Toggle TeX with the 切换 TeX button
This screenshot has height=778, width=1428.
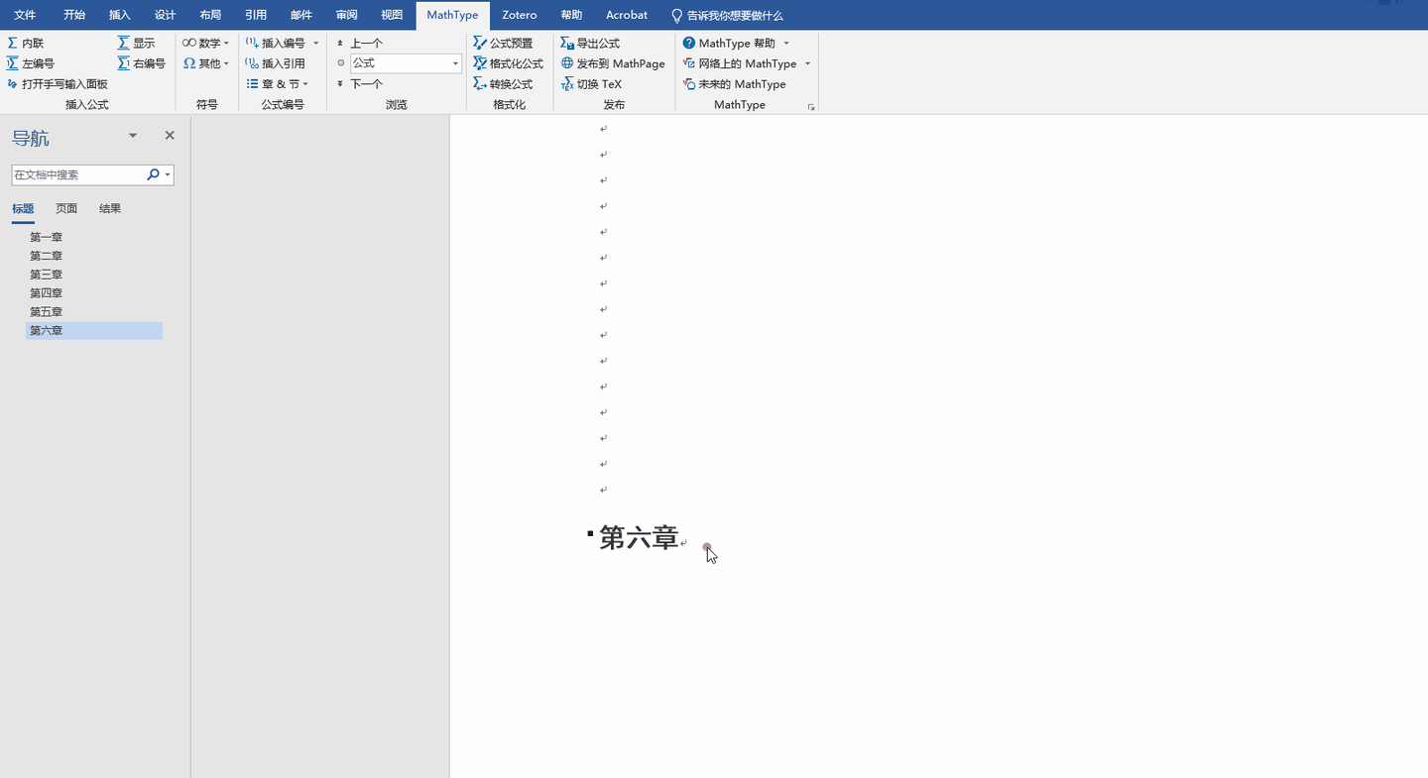tap(591, 84)
